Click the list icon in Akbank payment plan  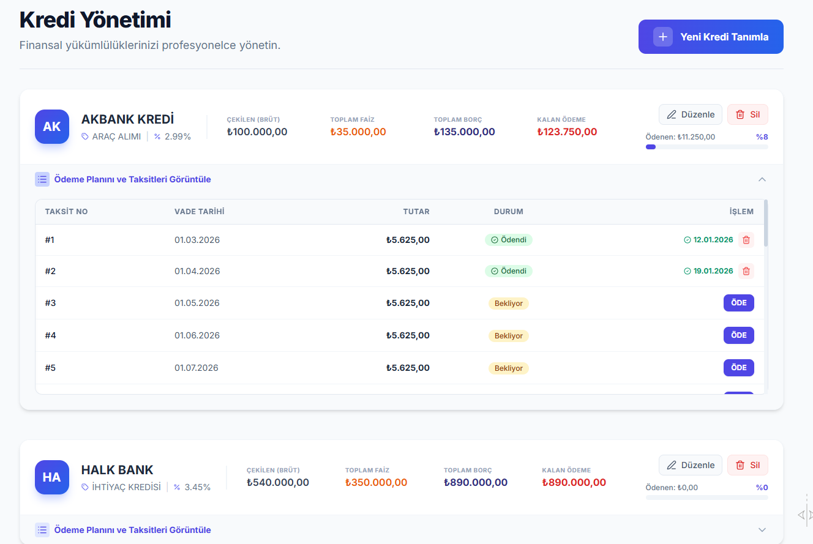point(42,179)
